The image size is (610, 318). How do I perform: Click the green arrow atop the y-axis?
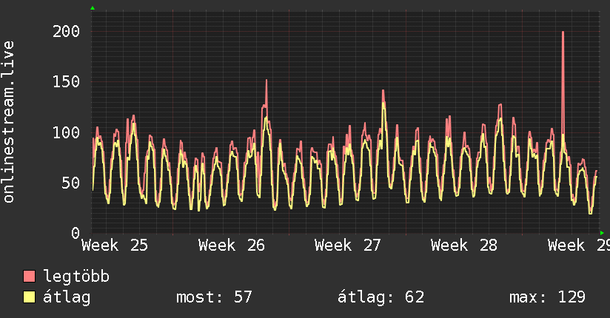[x=93, y=8]
